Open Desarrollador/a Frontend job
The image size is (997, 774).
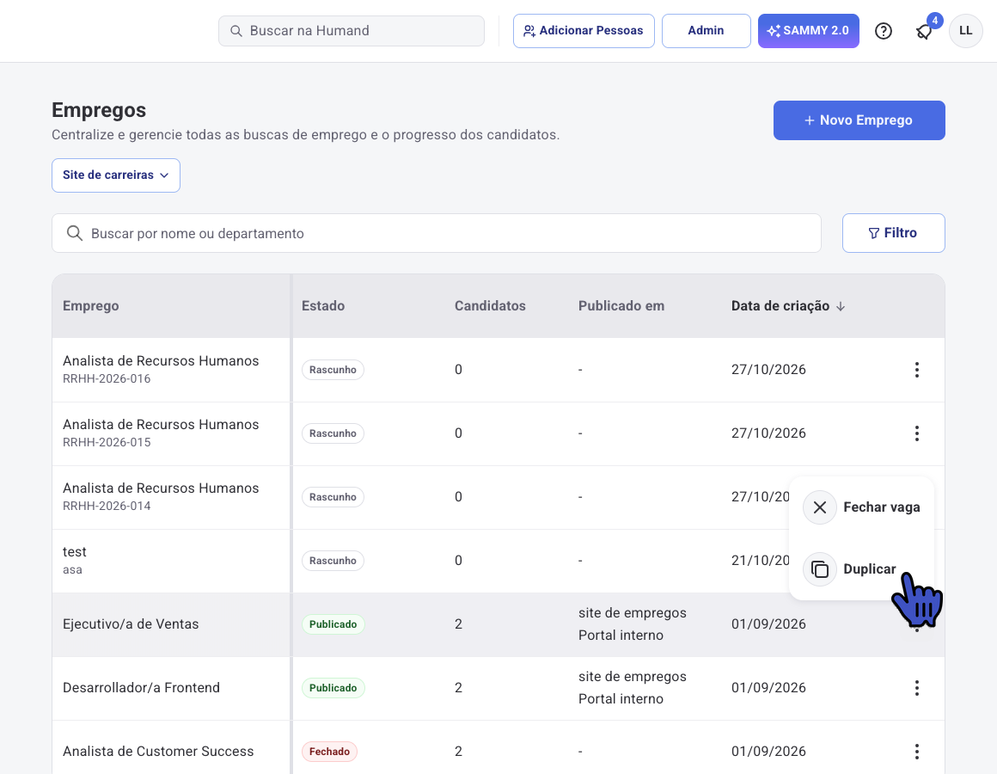(x=141, y=687)
